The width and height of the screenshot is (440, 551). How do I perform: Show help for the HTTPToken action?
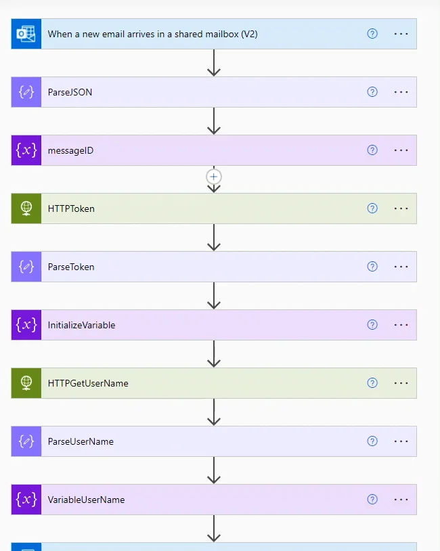click(x=372, y=208)
